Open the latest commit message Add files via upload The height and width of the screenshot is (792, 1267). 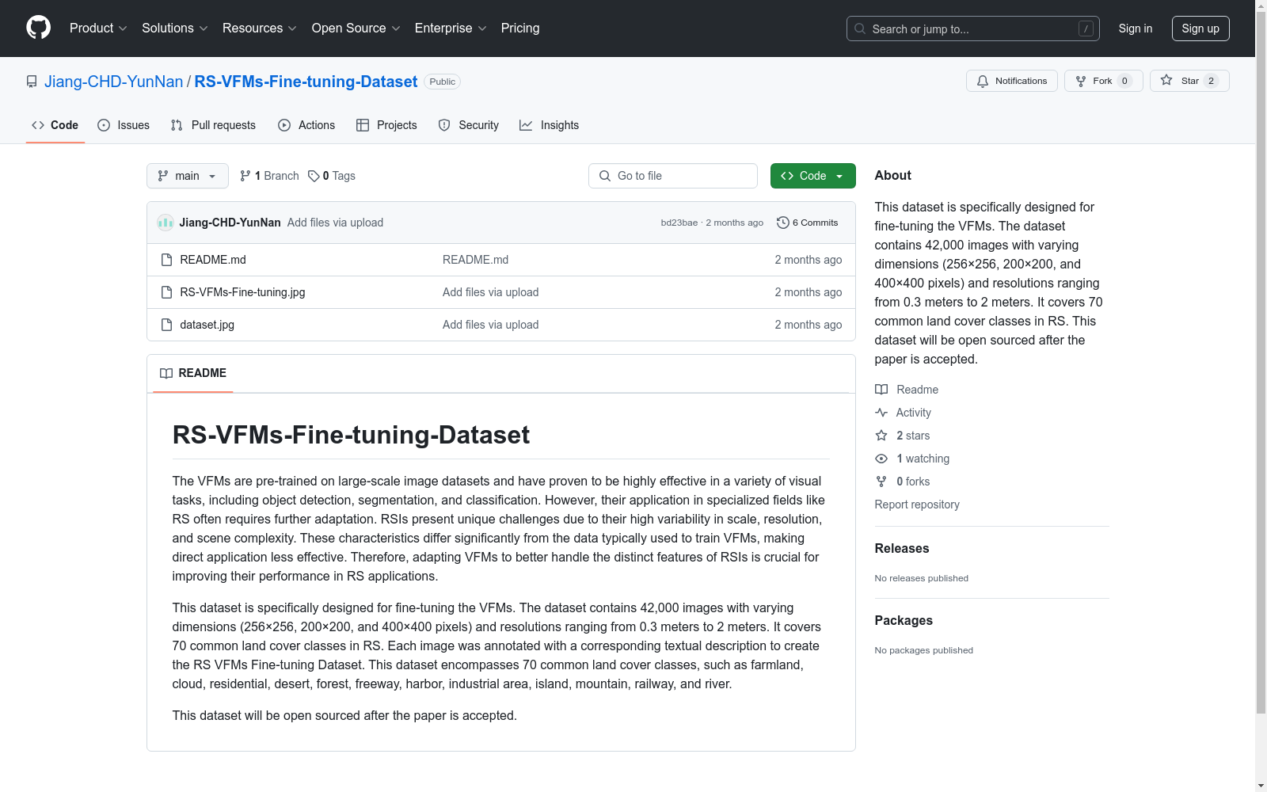coord(335,223)
